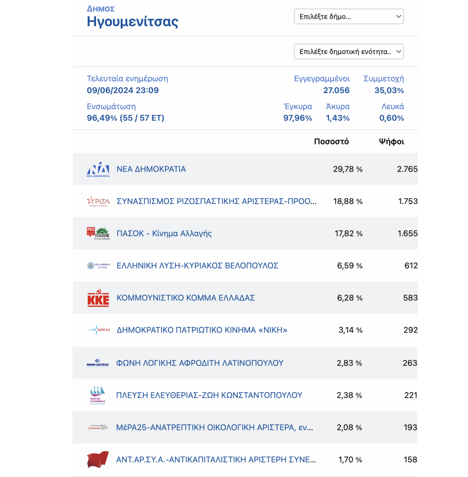
Task: Click the '09/06/2024 23:09' update timestamp
Action: click(123, 90)
